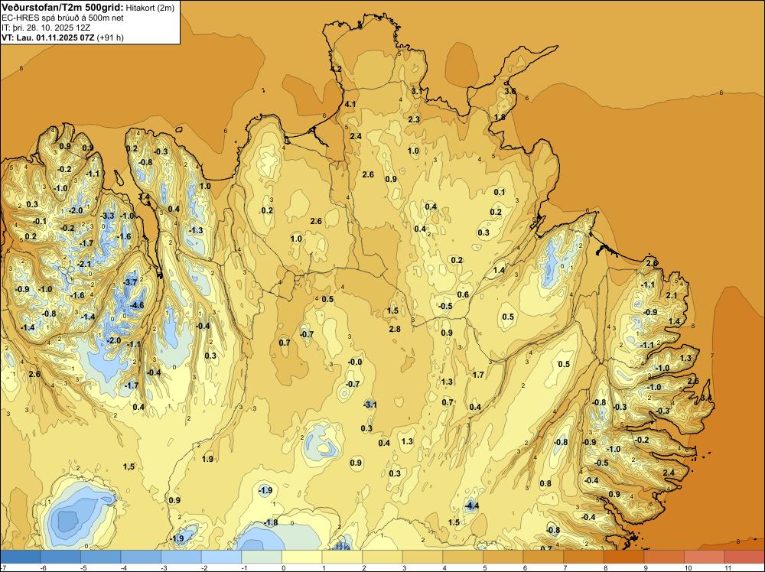Click the temperature value '4.1' on the map
The width and height of the screenshot is (765, 572).
[x=350, y=104]
